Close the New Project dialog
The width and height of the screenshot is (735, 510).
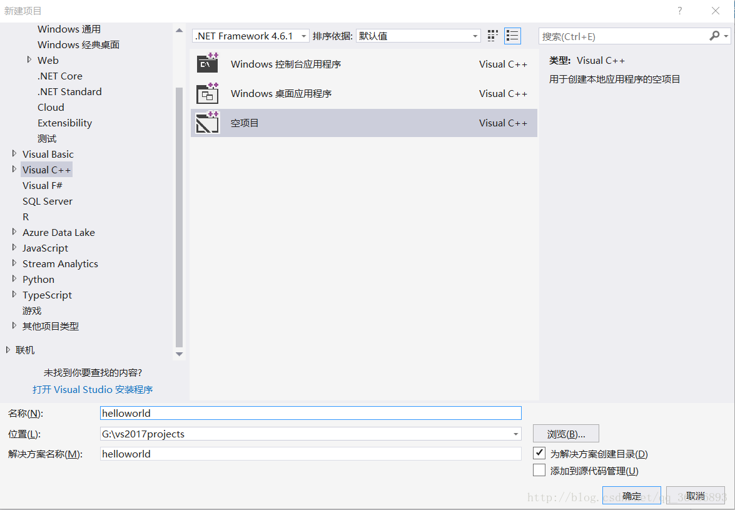click(716, 11)
